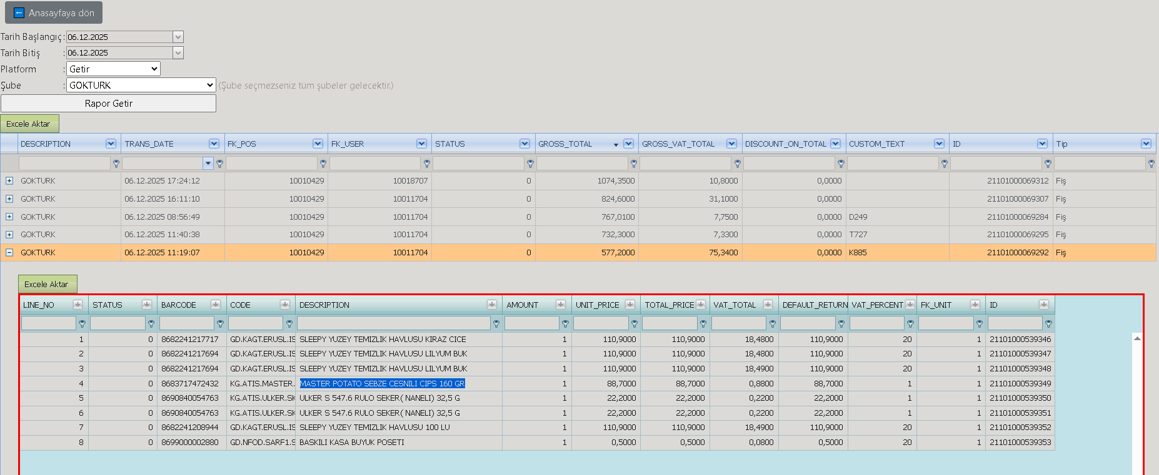Click the filter icon under BARCODE column
The width and height of the screenshot is (1159, 475).
220,323
